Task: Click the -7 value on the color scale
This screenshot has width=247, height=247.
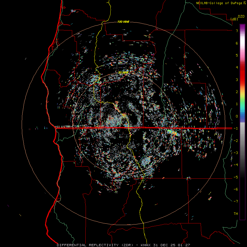Action: pos(236,201)
